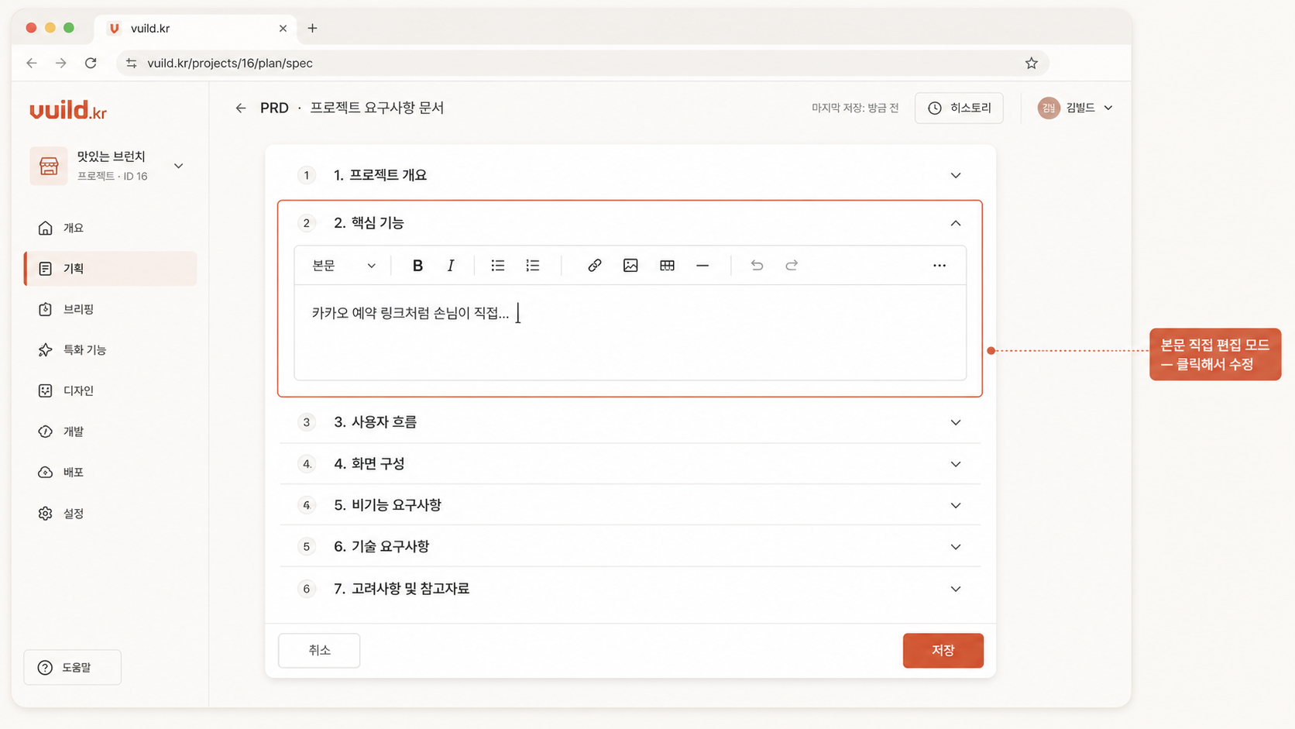
Task: View site information icon in address bar
Action: pyautogui.click(x=132, y=64)
